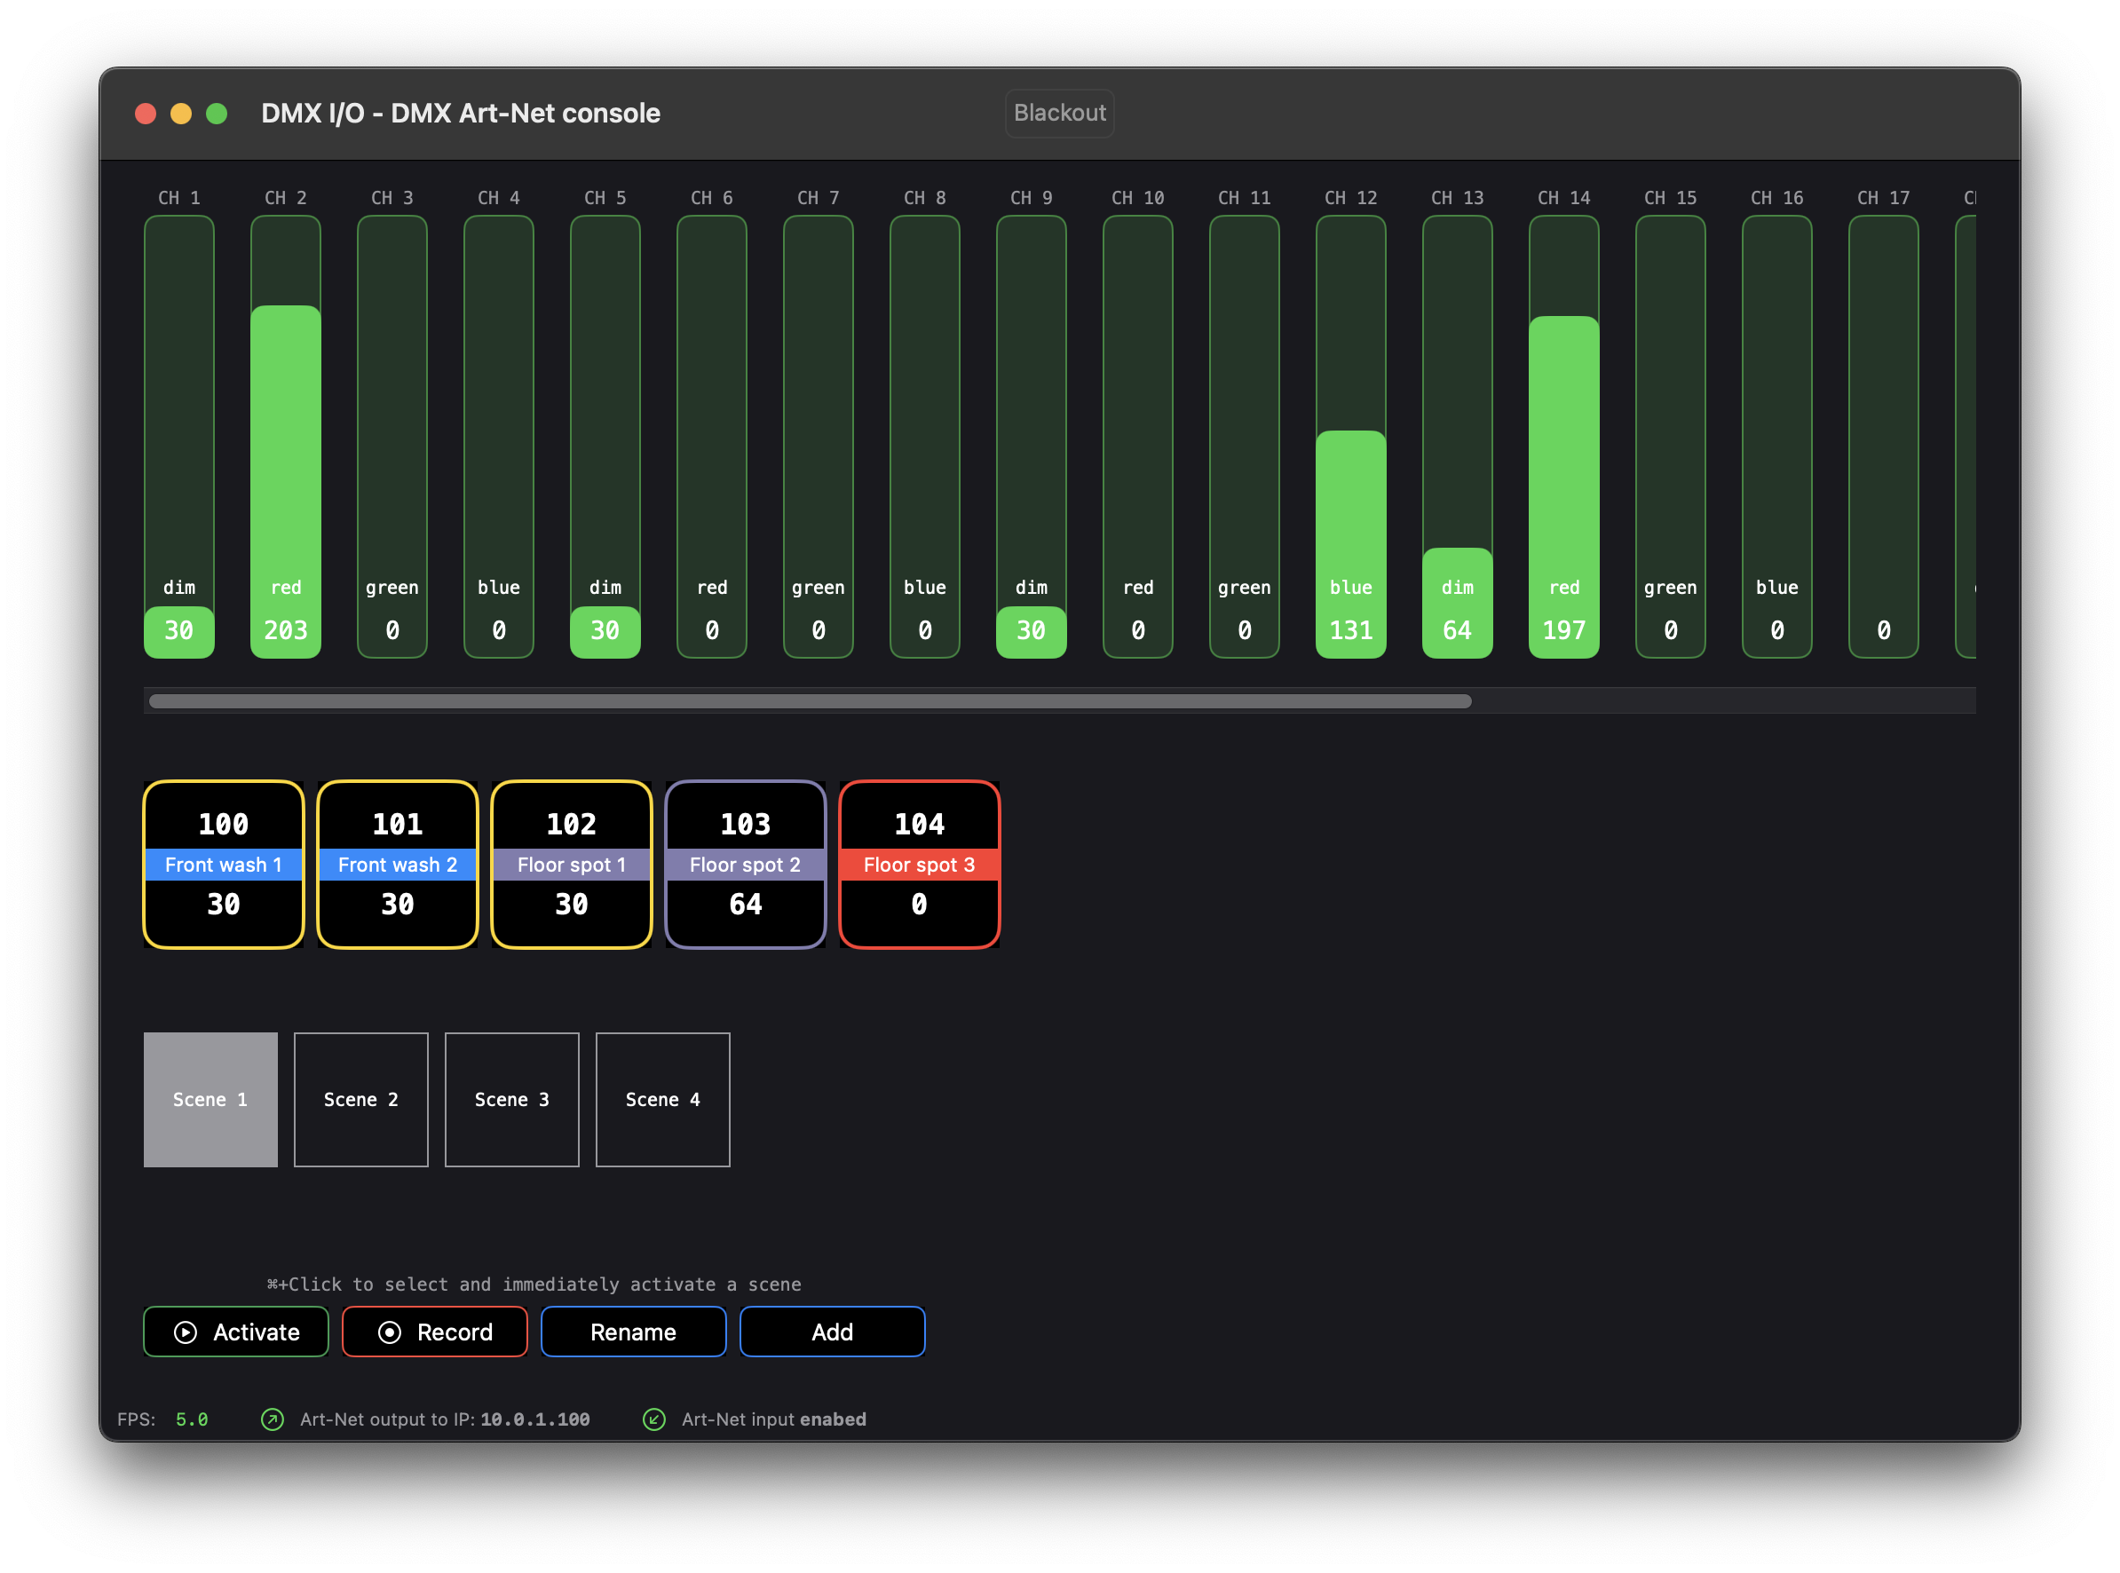
Task: Click the output IP 10.0.1.100
Action: pos(535,1419)
